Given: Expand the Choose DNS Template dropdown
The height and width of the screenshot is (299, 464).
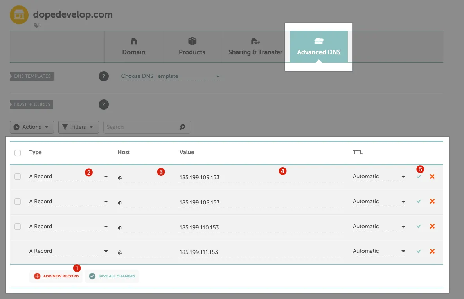Looking at the screenshot, I should [170, 76].
